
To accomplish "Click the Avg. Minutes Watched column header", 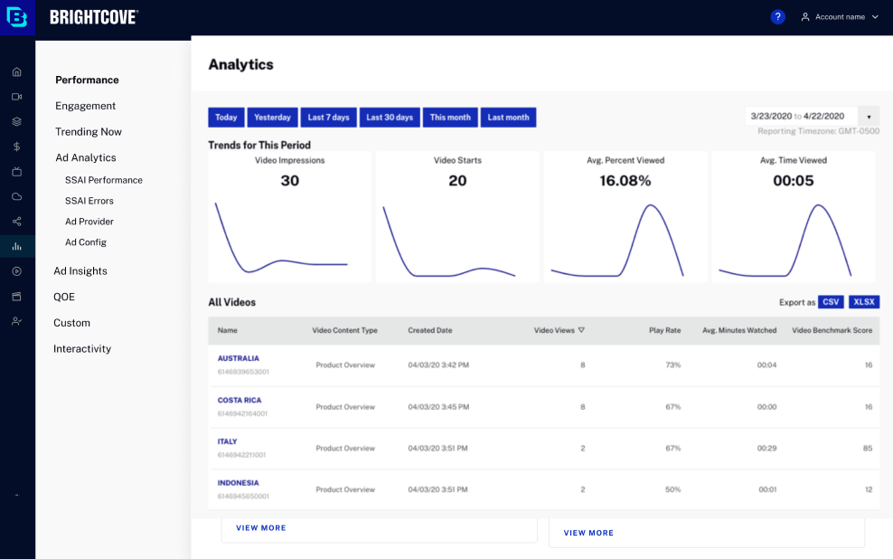I will [739, 330].
